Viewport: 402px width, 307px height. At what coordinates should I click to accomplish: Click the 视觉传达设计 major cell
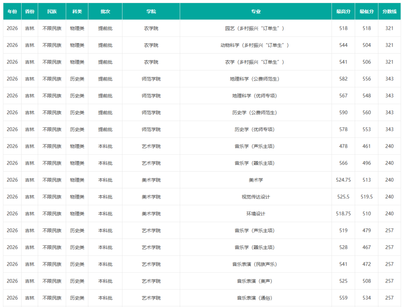(x=256, y=197)
